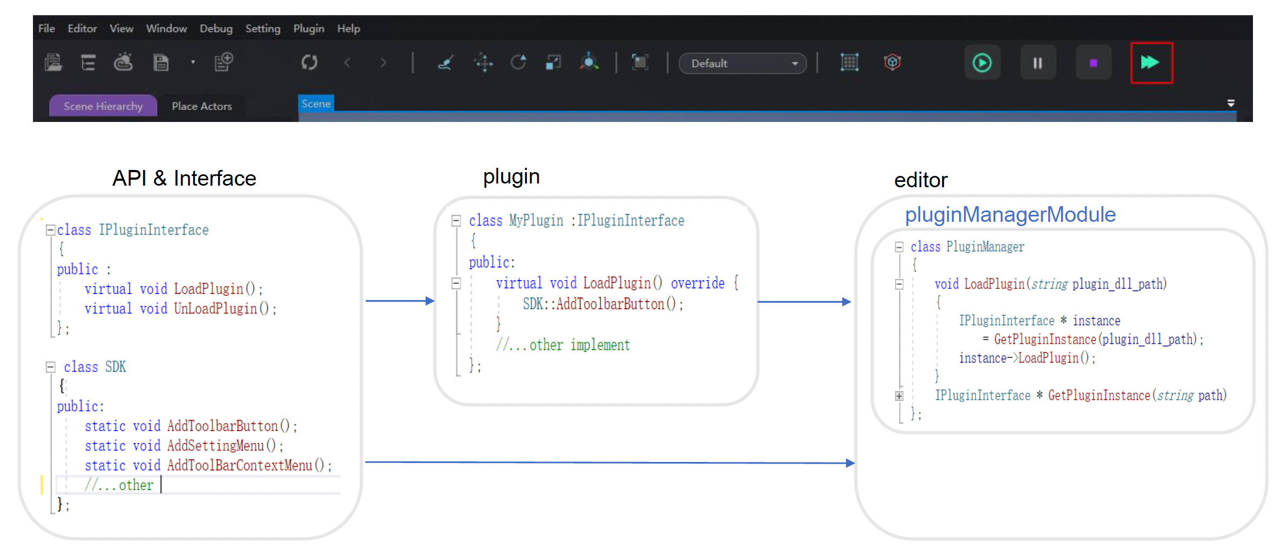Select the rotate tool icon
This screenshot has width=1287, height=558.
click(x=518, y=63)
